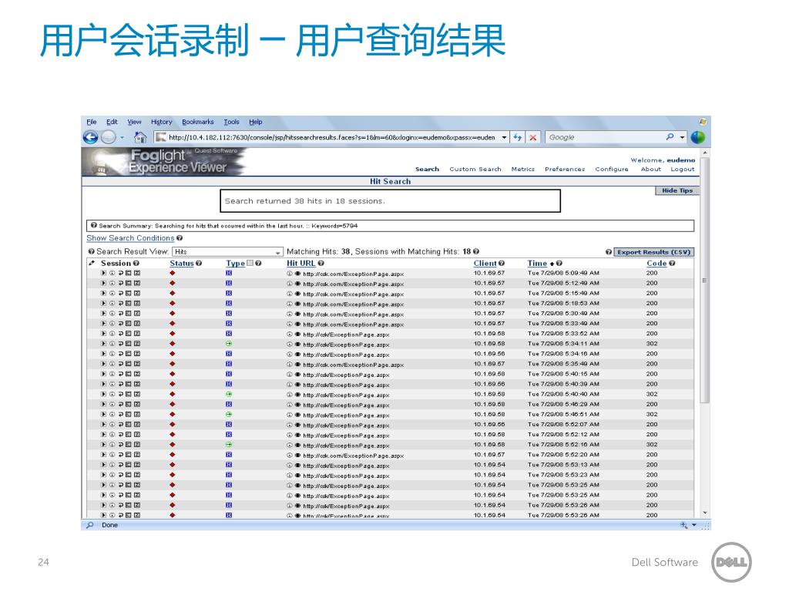Click the Logout link

(x=683, y=169)
